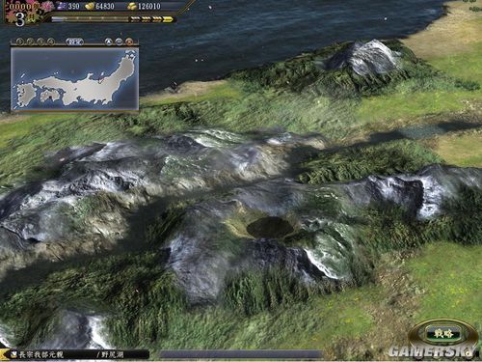Collapse minimap with the up-arrow button
482x362 pixels.
[109, 42]
